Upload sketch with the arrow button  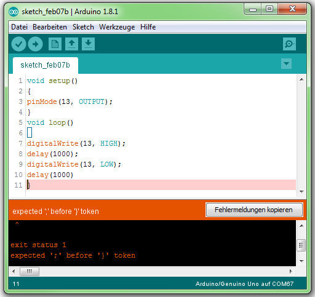pyautogui.click(x=35, y=44)
